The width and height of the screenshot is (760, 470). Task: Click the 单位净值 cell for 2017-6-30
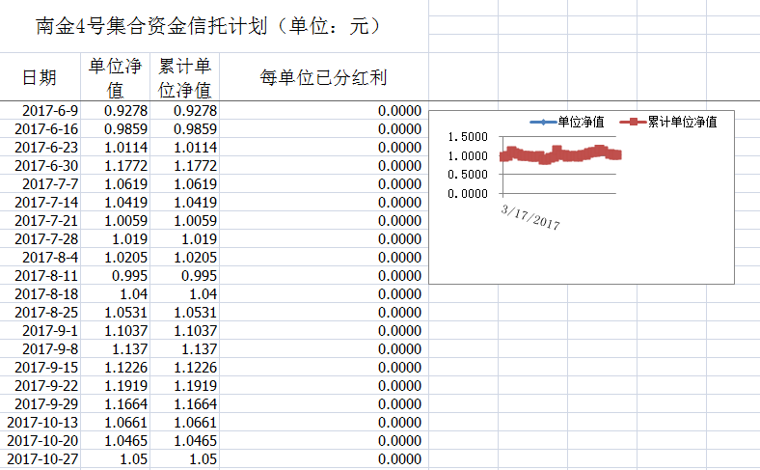click(x=115, y=166)
